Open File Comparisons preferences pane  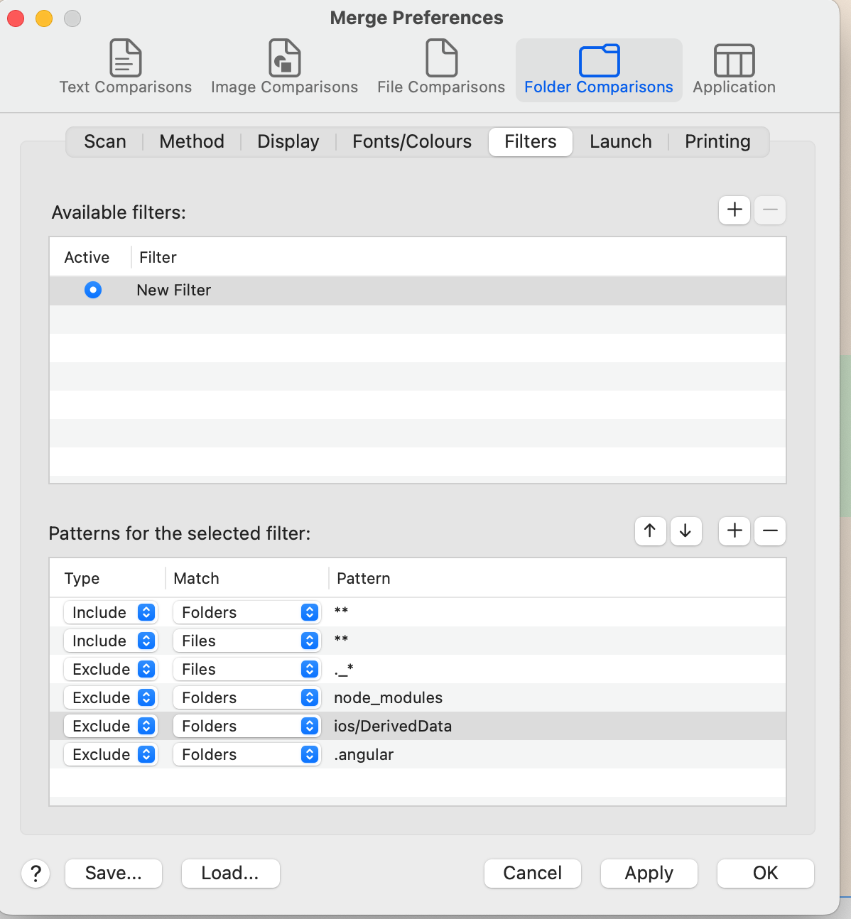pos(441,67)
